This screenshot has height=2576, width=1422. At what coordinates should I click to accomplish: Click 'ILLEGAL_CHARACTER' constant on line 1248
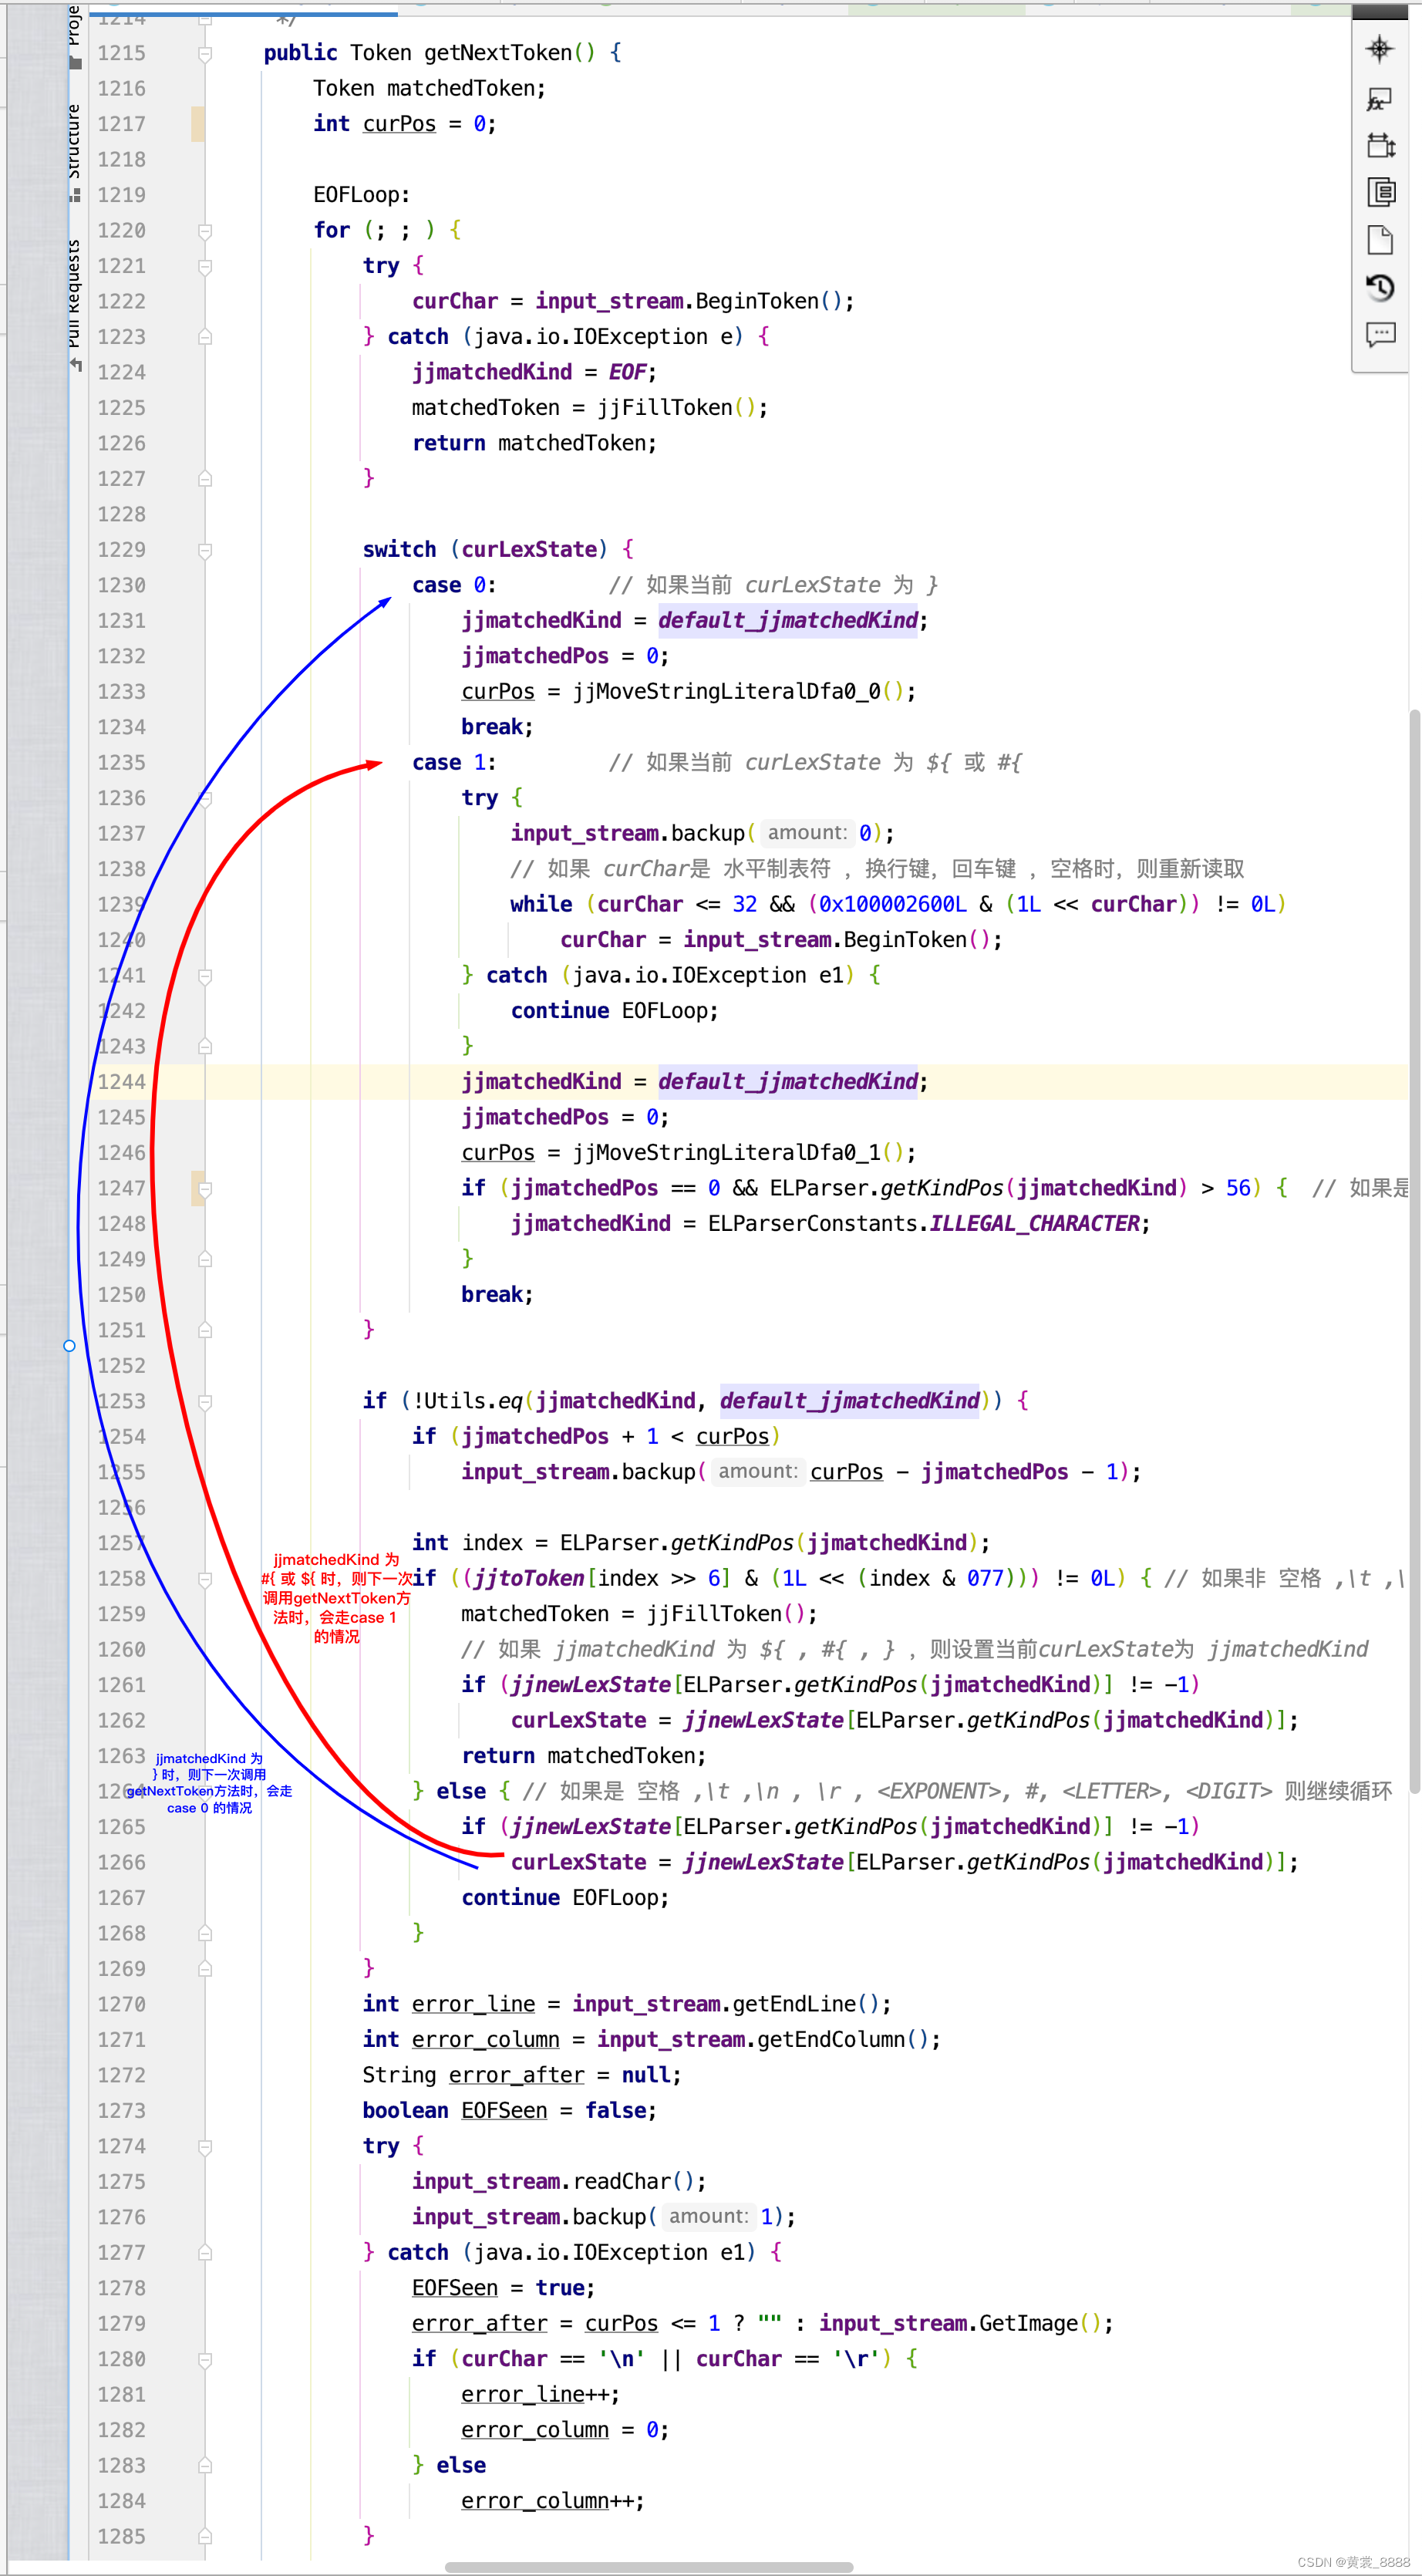1034,1224
